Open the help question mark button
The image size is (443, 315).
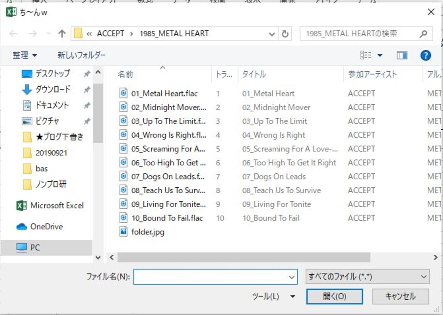point(426,55)
